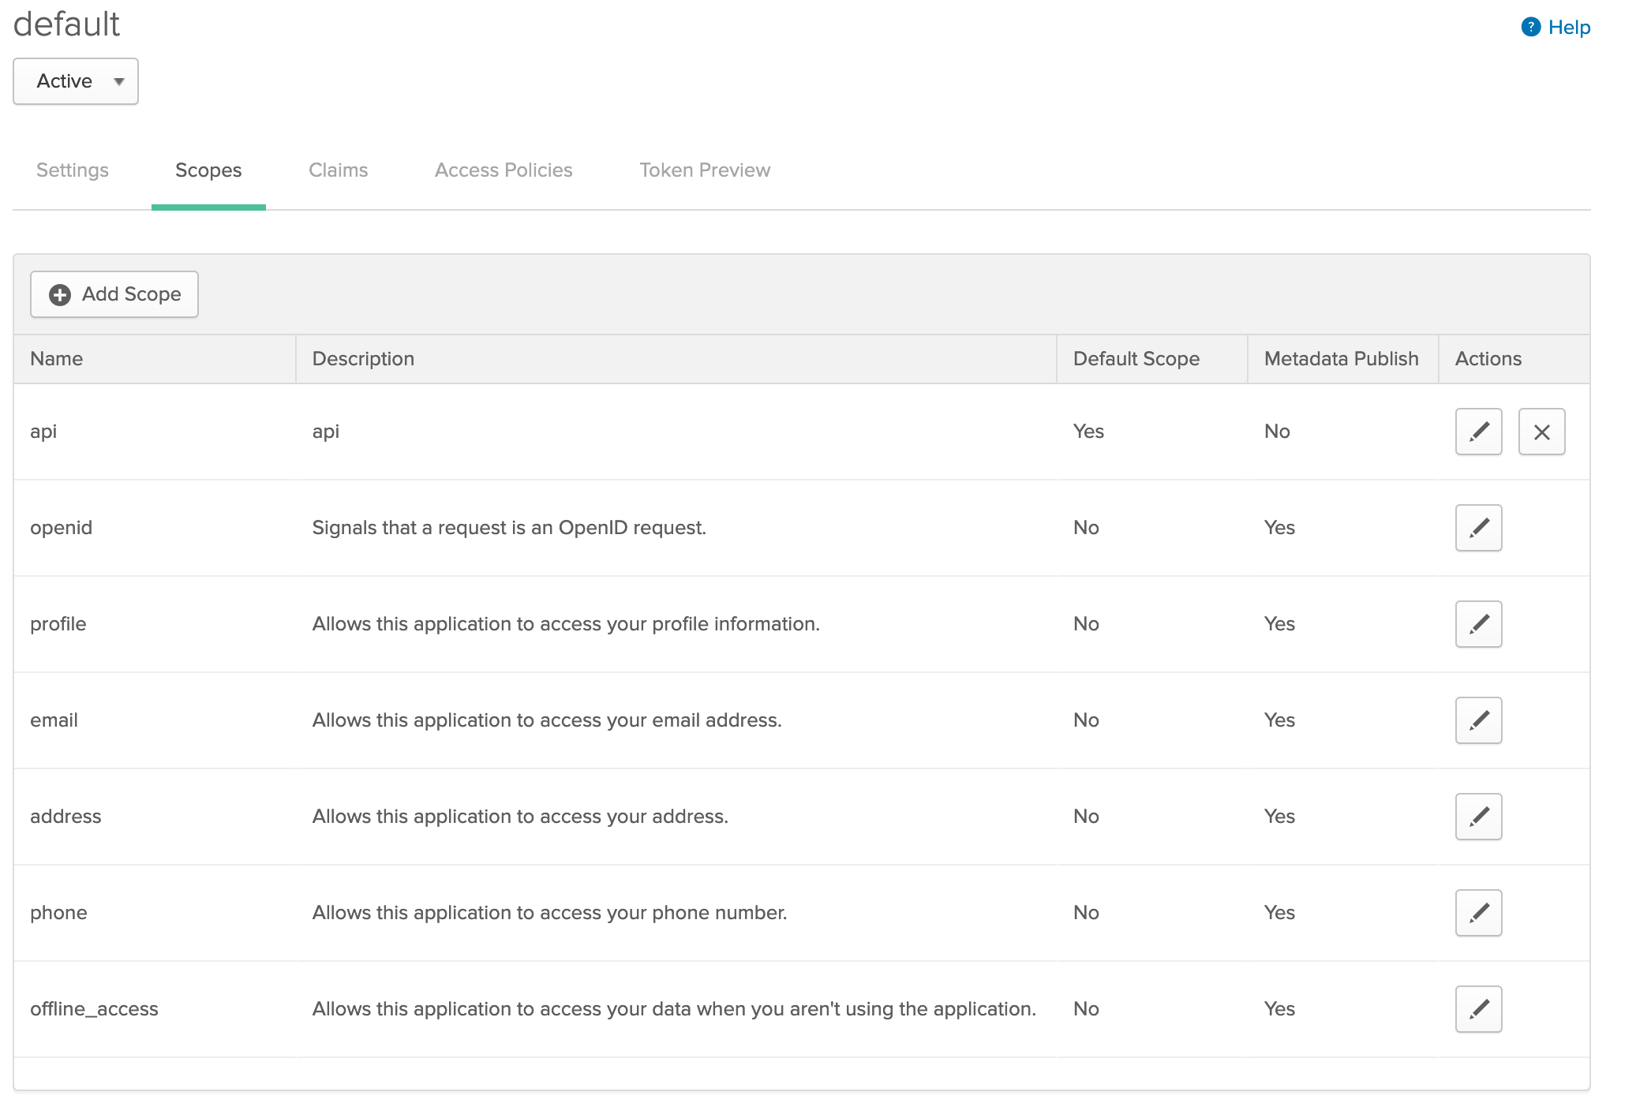
Task: Click the Help link
Action: (x=1569, y=28)
